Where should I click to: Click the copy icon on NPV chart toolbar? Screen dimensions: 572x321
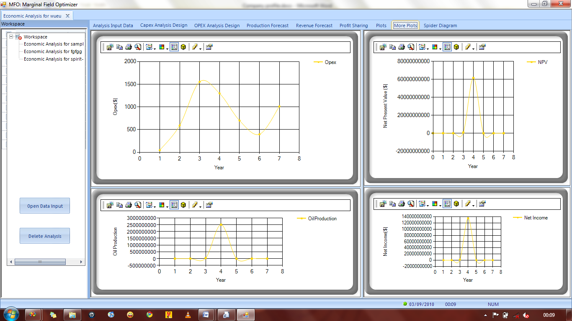(392, 47)
